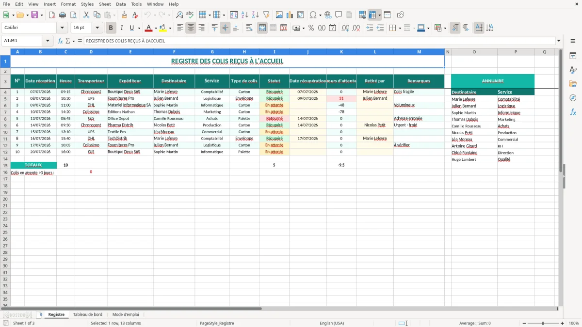Select column header K
The height and width of the screenshot is (327, 582).
tap(341, 52)
